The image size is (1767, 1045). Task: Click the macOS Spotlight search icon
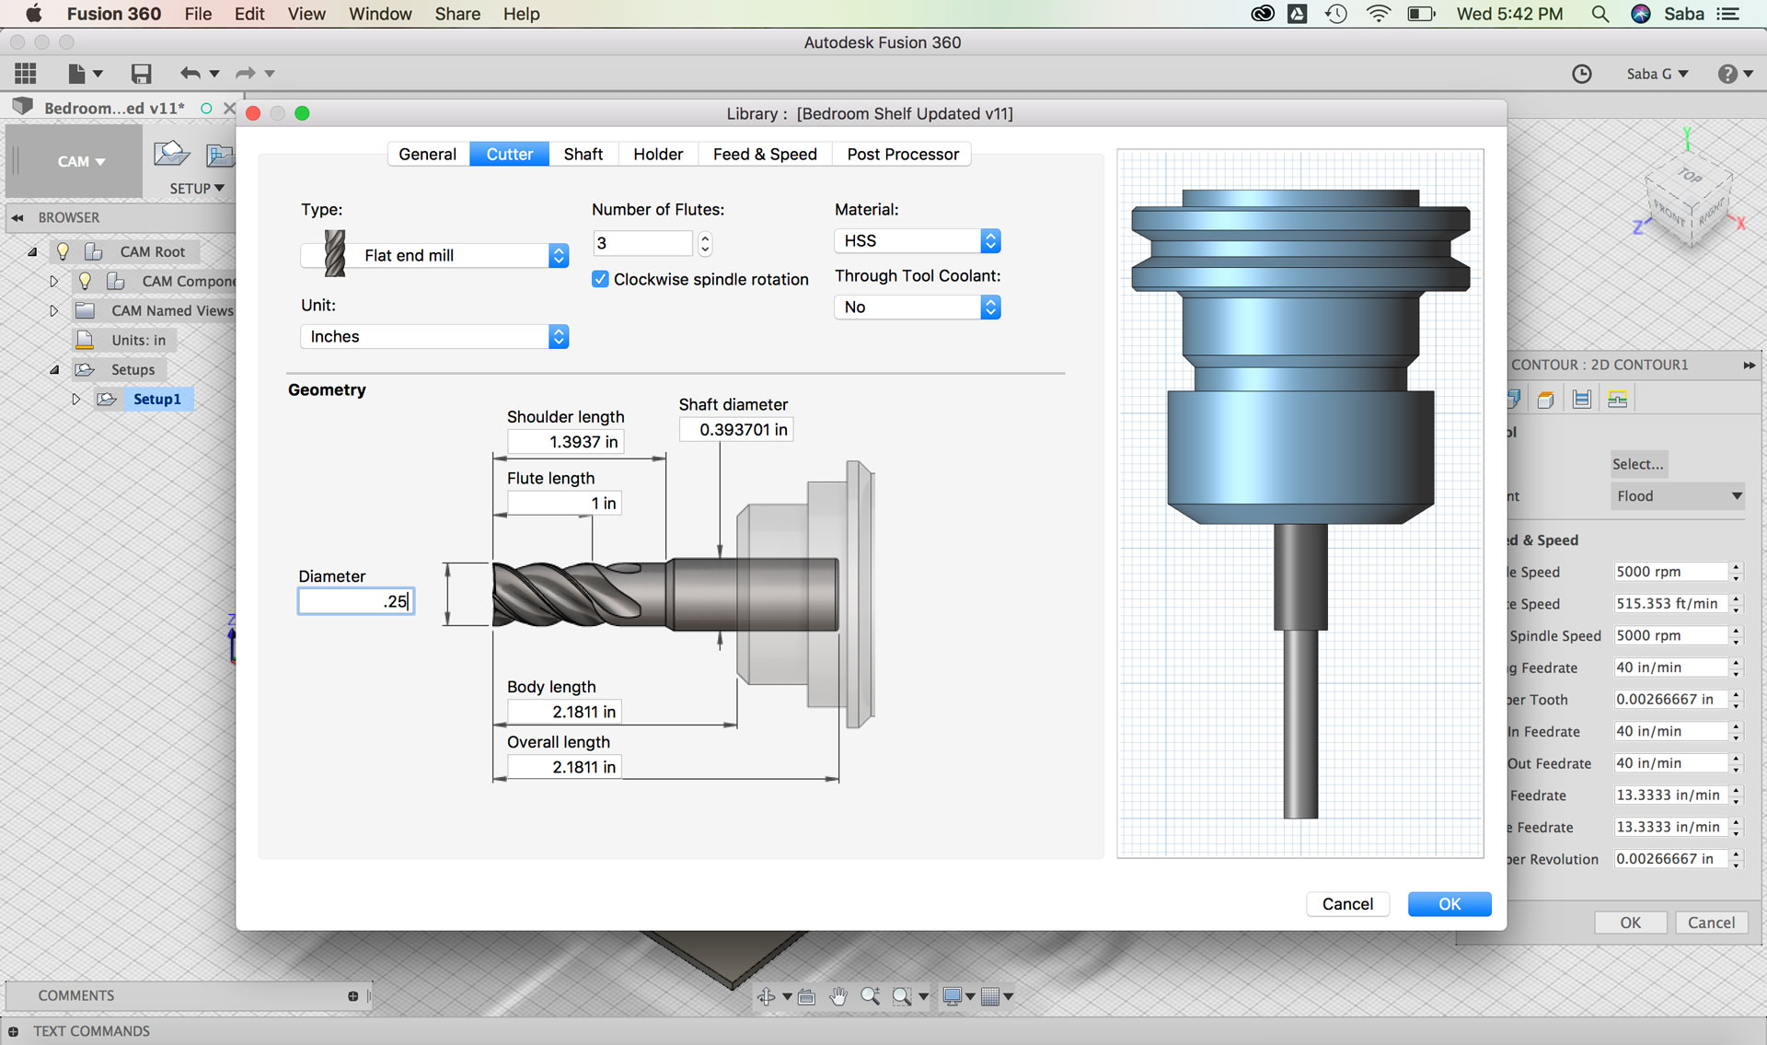1600,14
